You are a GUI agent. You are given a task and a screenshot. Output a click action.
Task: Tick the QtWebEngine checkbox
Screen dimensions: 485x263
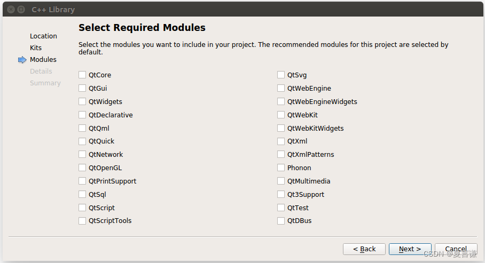[x=281, y=88]
